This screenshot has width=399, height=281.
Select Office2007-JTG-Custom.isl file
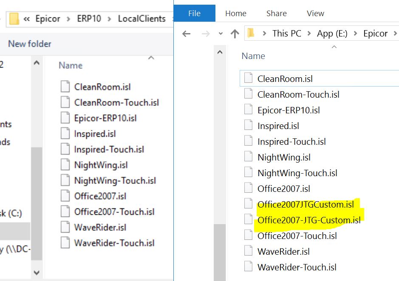click(309, 220)
